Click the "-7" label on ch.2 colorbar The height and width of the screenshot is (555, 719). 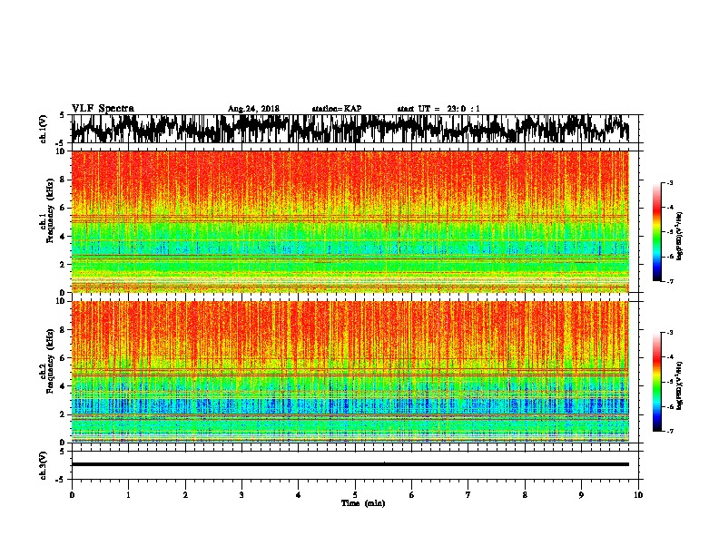[670, 431]
